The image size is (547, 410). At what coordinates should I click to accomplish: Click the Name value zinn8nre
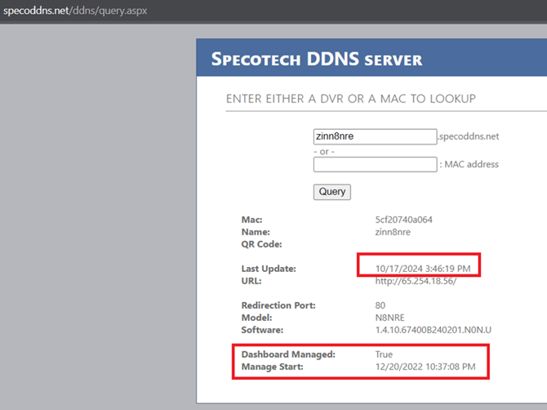click(393, 232)
